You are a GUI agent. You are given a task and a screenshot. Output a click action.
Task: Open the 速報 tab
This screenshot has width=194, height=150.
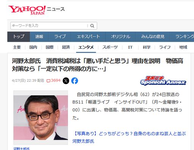(39, 37)
